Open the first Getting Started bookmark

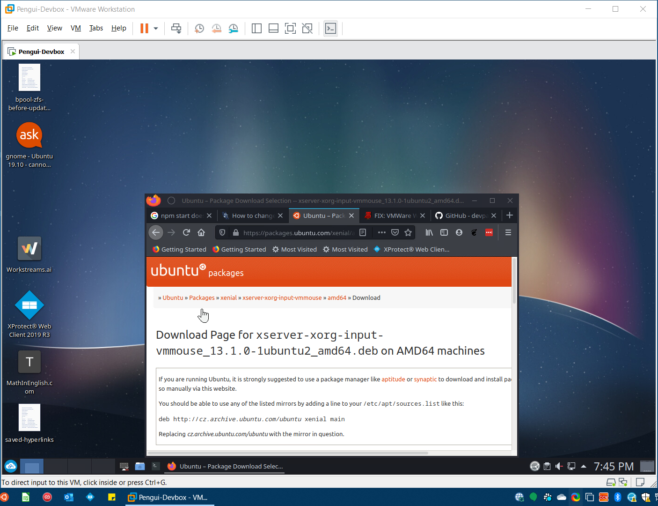pyautogui.click(x=179, y=249)
